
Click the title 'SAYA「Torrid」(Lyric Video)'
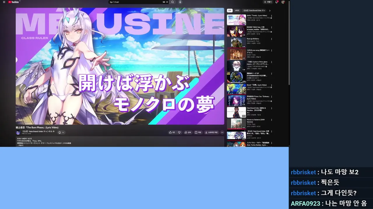click(x=257, y=16)
